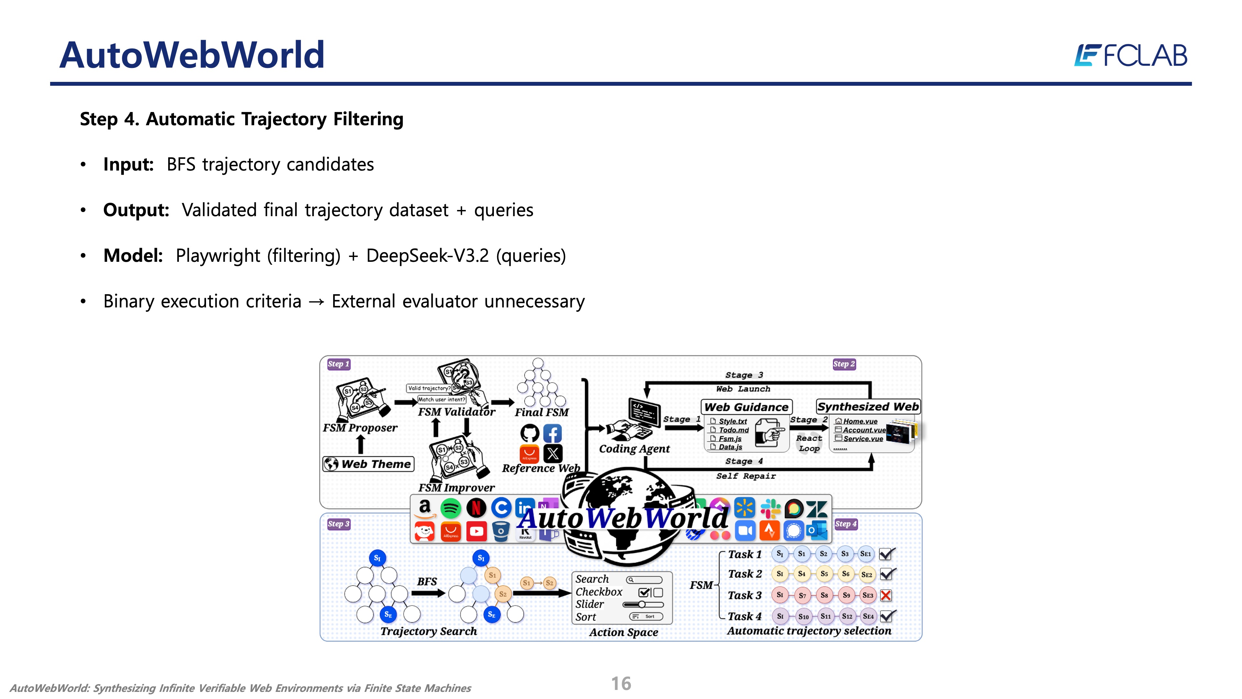Select the Walmart spark icon
The height and width of the screenshot is (699, 1242).
[745, 508]
